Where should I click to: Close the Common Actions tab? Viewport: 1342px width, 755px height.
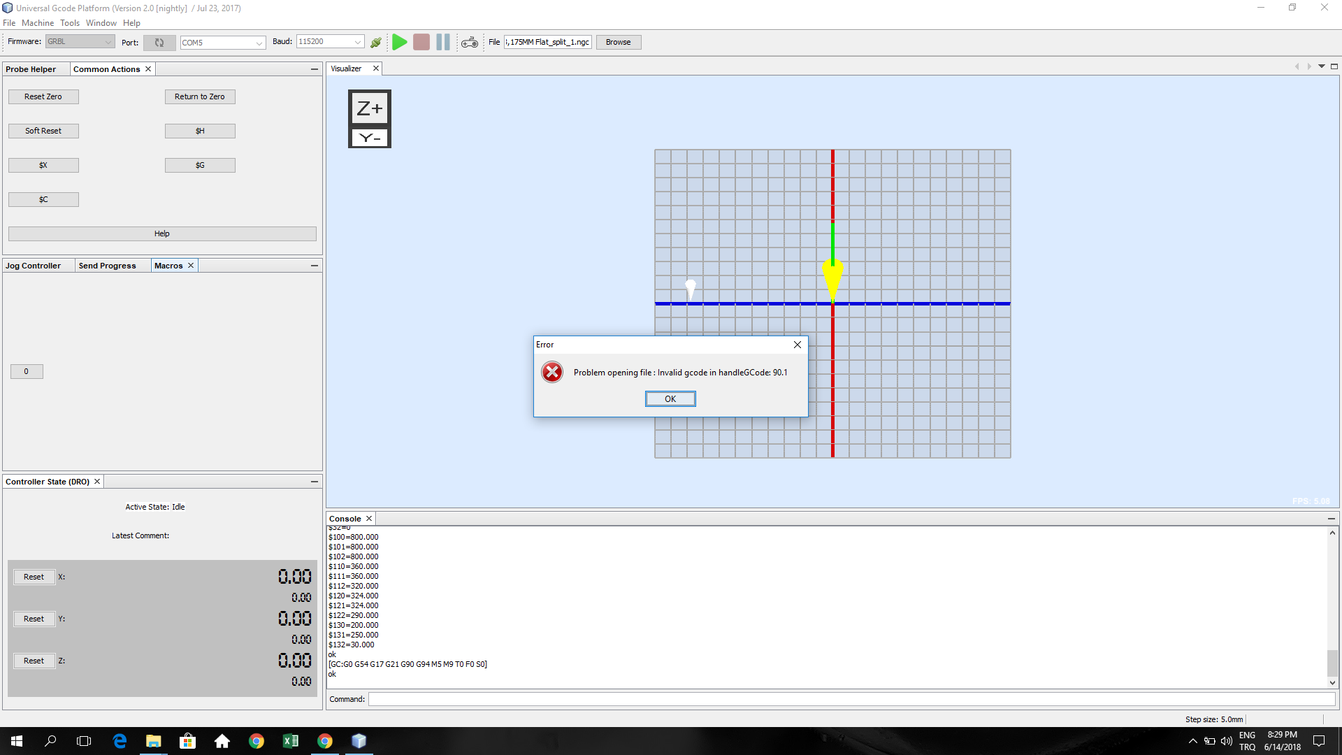point(148,69)
